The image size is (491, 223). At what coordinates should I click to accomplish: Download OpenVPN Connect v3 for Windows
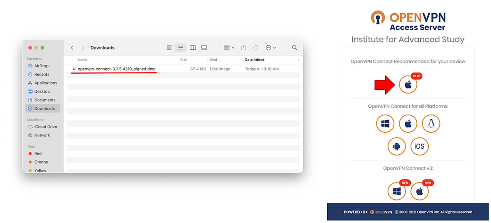point(397,191)
